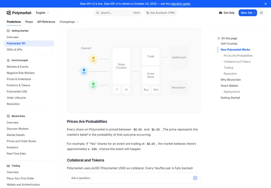Viewport: 271px width, 188px height.
Task: Click the Order Book diagram box
Action: [x=151, y=75]
